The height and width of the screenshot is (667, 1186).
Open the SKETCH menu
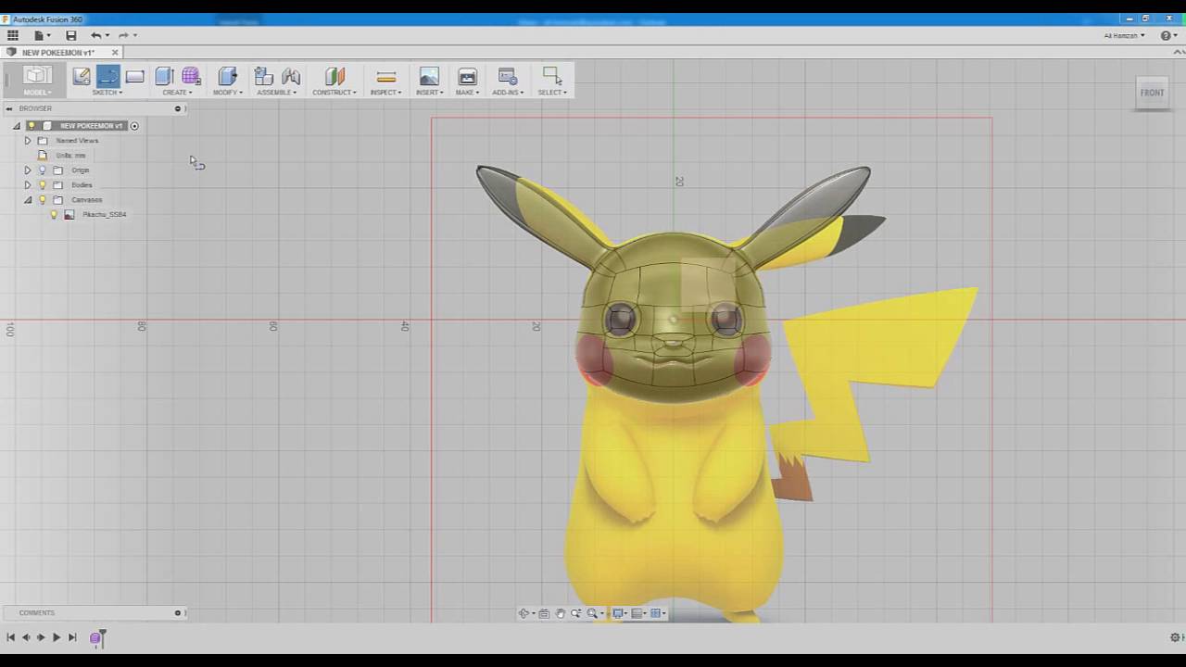pyautogui.click(x=107, y=93)
